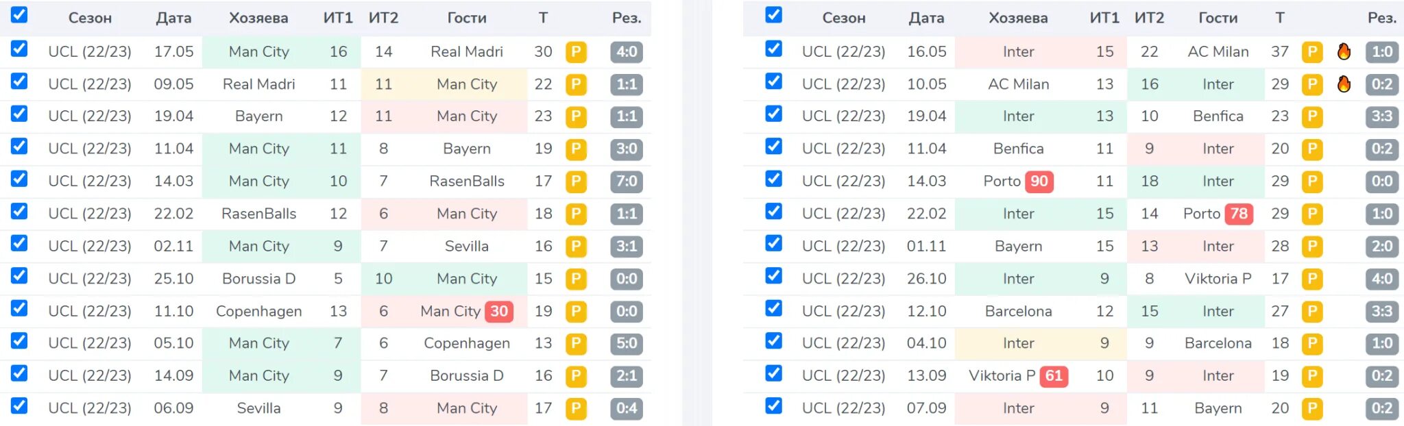The width and height of the screenshot is (1404, 426).
Task: Open the 0:4 result for Sevilla vs Man City
Action: 627,409
